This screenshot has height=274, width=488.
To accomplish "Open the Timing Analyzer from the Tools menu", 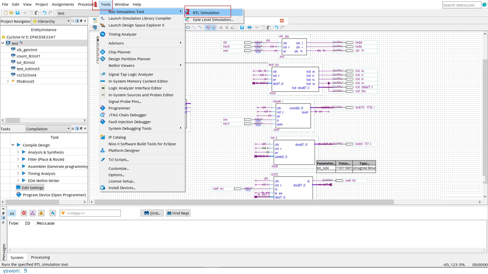I will (142, 34).
